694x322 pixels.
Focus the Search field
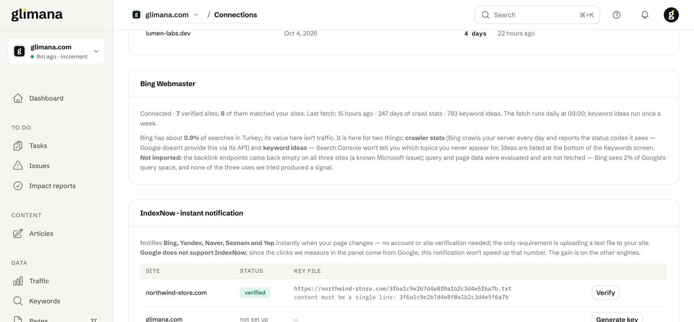[x=537, y=15]
